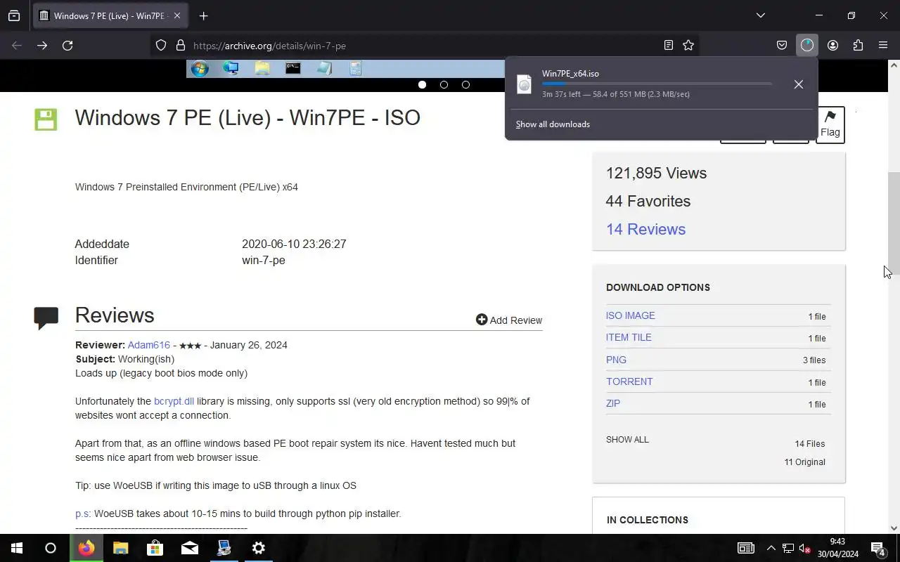This screenshot has height=562, width=900.
Task: Open Mail app from taskbar
Action: 190,548
